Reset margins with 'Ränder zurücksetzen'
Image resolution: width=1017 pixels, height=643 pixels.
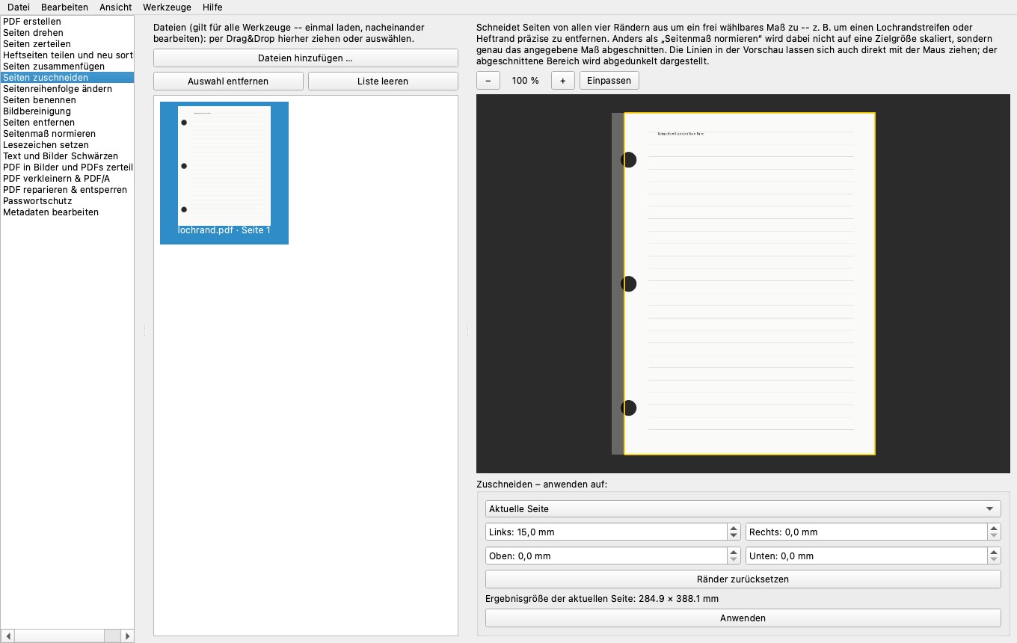[x=743, y=579]
